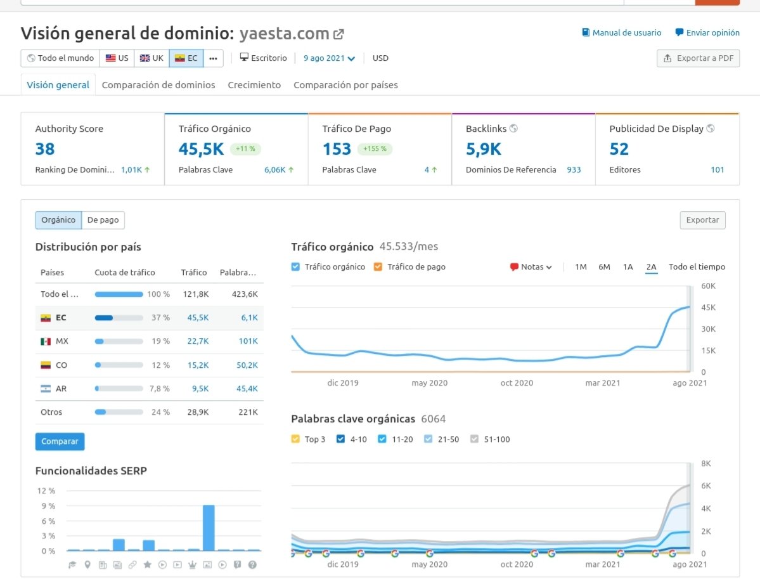Click the crown SERP feature icon
760x579 pixels.
click(x=193, y=564)
